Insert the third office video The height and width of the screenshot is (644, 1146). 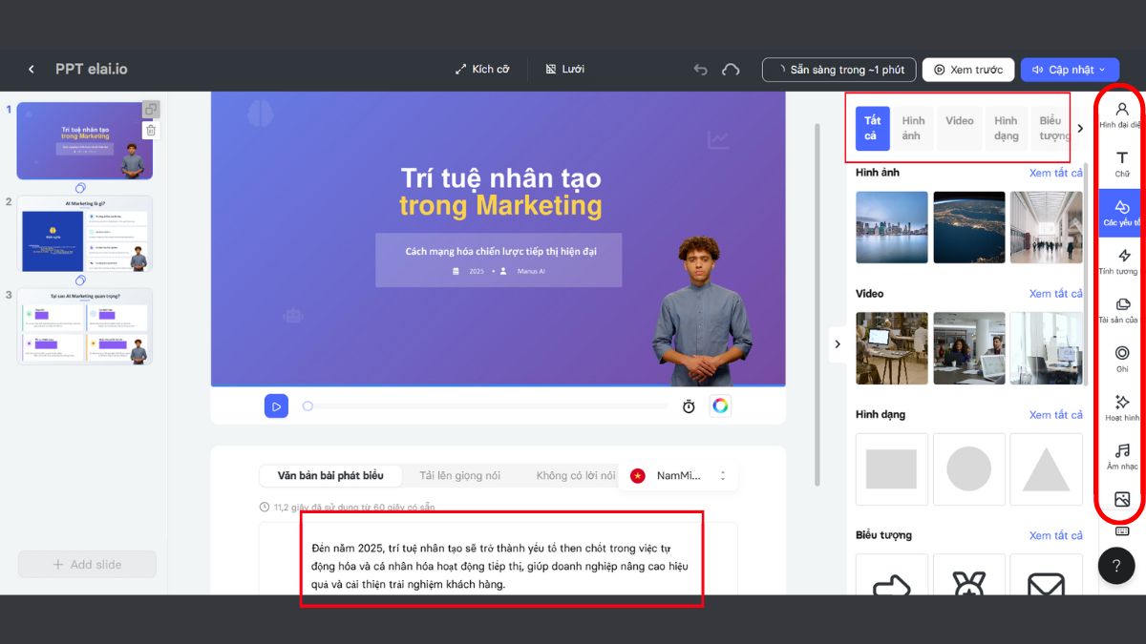coord(1046,348)
